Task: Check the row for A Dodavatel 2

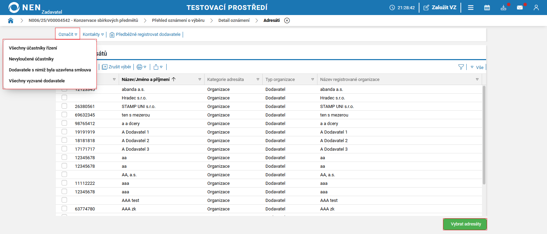Action: [64, 140]
